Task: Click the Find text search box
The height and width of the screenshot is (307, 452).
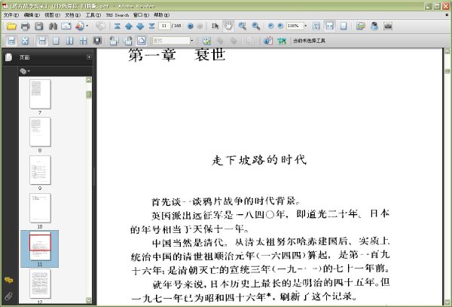Action: (x=171, y=41)
